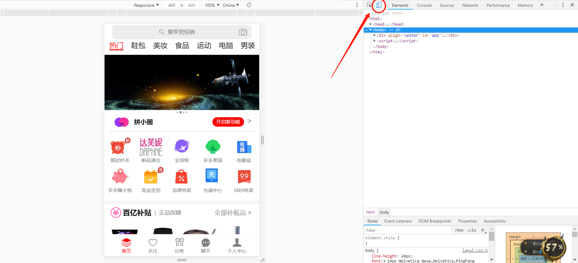Click the rotate screen icon
The image size is (578, 263).
click(x=249, y=5)
